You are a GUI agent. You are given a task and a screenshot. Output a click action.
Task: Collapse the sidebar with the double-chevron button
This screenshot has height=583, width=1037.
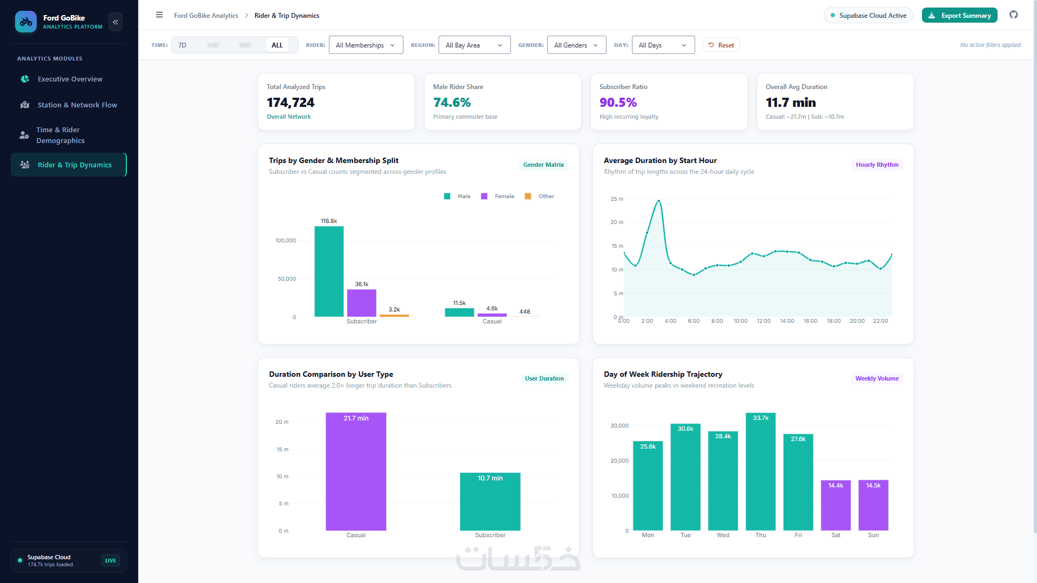click(x=116, y=22)
